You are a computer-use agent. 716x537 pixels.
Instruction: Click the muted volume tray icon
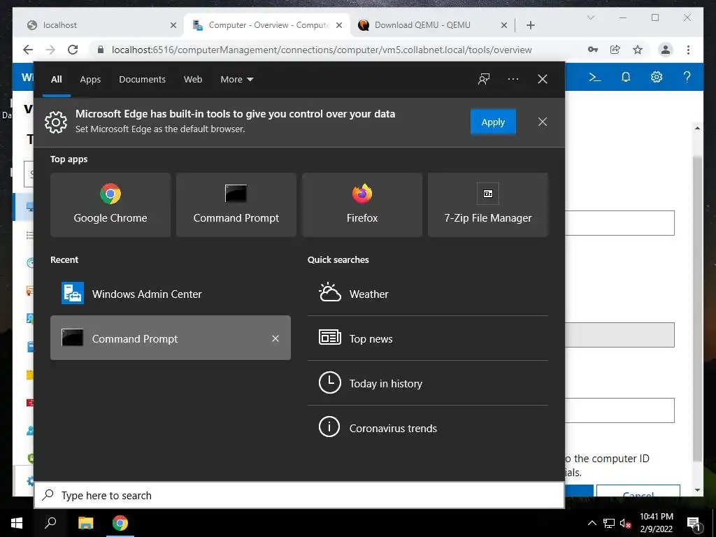pyautogui.click(x=625, y=523)
